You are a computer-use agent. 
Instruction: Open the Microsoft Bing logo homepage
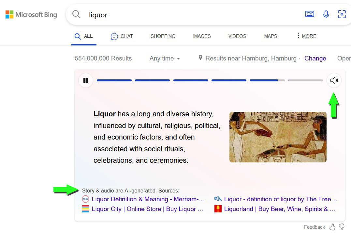[x=31, y=15]
